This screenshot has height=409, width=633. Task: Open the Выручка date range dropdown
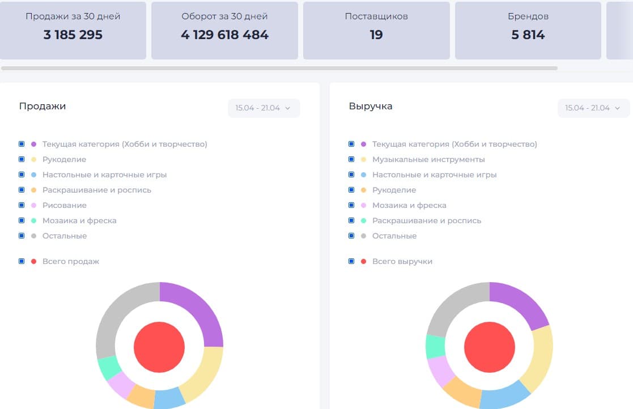pos(593,108)
